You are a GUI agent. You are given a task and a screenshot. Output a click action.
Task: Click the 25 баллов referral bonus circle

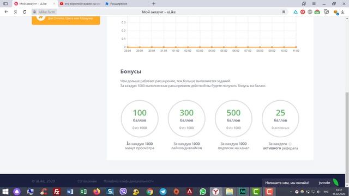coord(280,119)
